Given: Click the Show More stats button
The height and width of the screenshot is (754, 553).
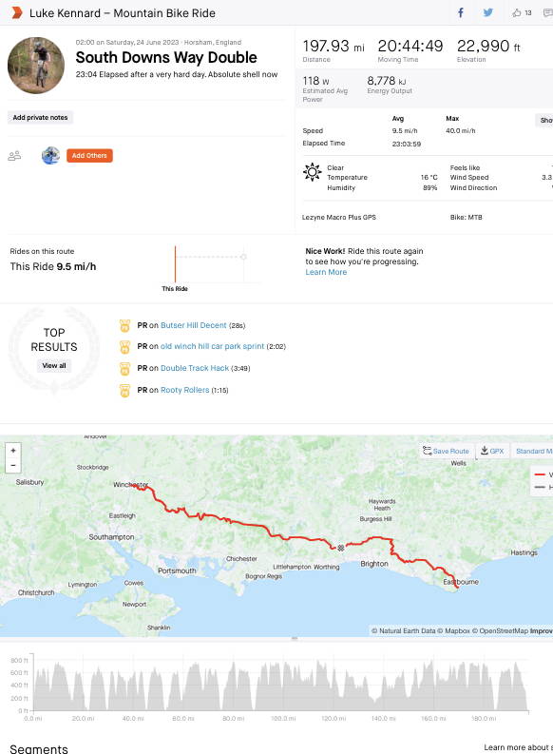Looking at the screenshot, I should coord(544,120).
